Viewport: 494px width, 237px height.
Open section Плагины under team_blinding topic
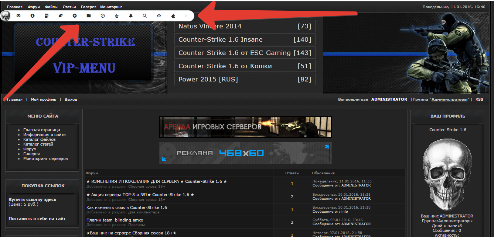(136, 225)
